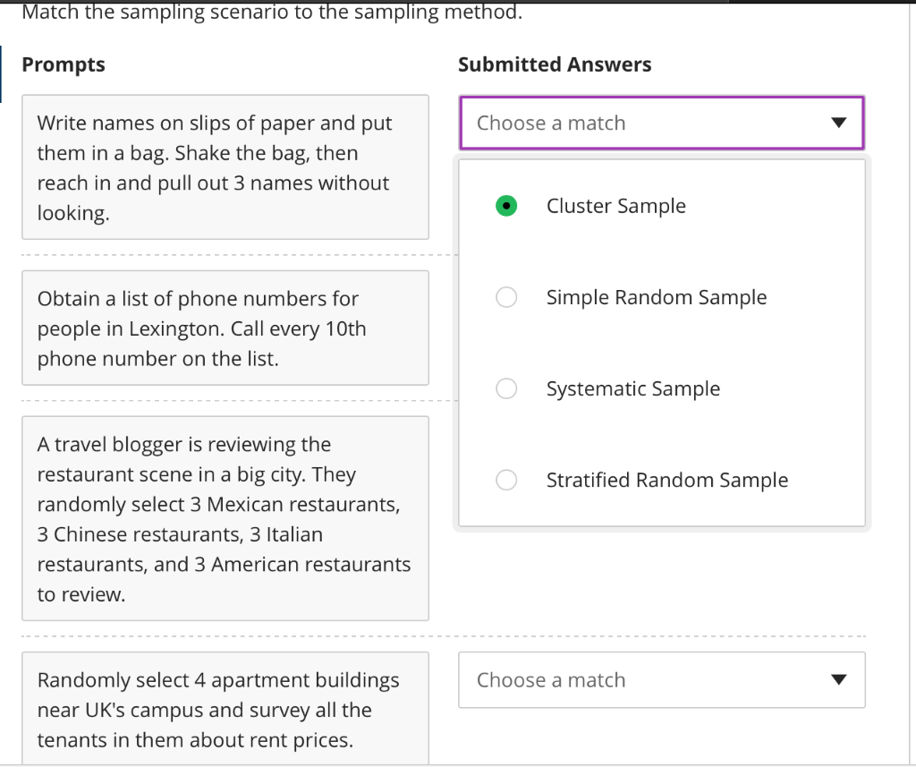The image size is (916, 767).
Task: Click the Prompts column heading
Action: click(x=64, y=64)
